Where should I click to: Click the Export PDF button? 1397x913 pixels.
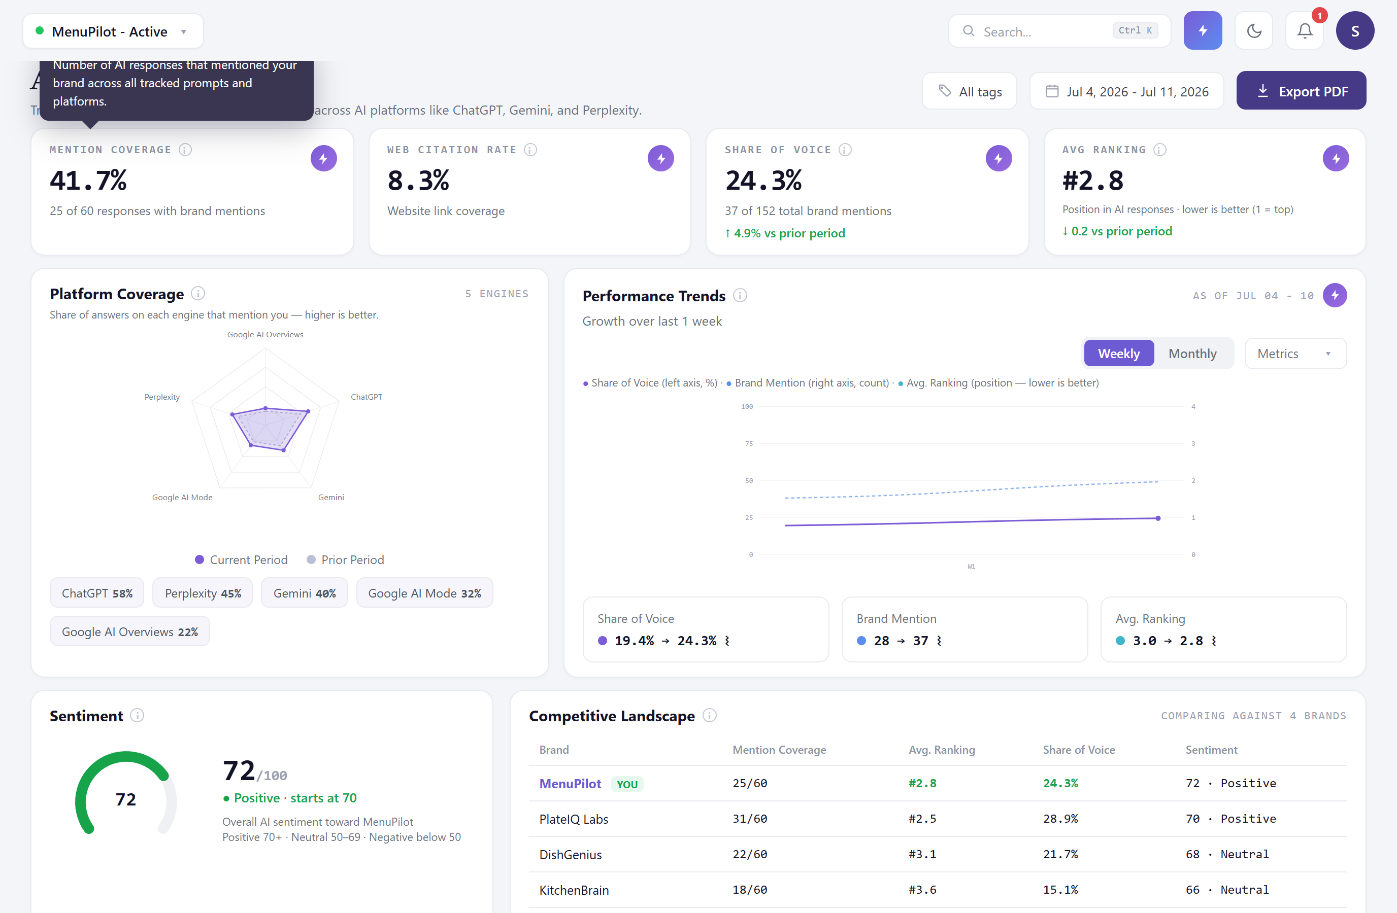(x=1301, y=90)
